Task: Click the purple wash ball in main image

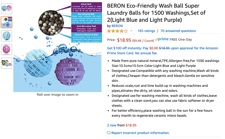Action: (70, 72)
